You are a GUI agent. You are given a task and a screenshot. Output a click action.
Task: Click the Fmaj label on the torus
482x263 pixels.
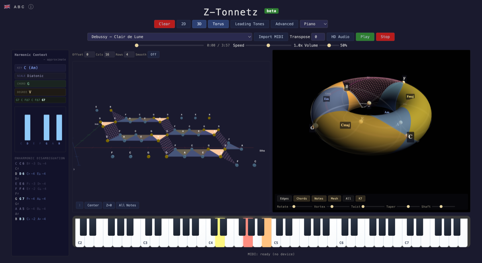point(410,96)
